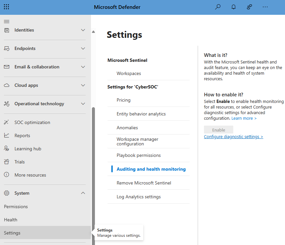Open Trials from the sidebar icon
The height and width of the screenshot is (245, 285).
click(7, 161)
